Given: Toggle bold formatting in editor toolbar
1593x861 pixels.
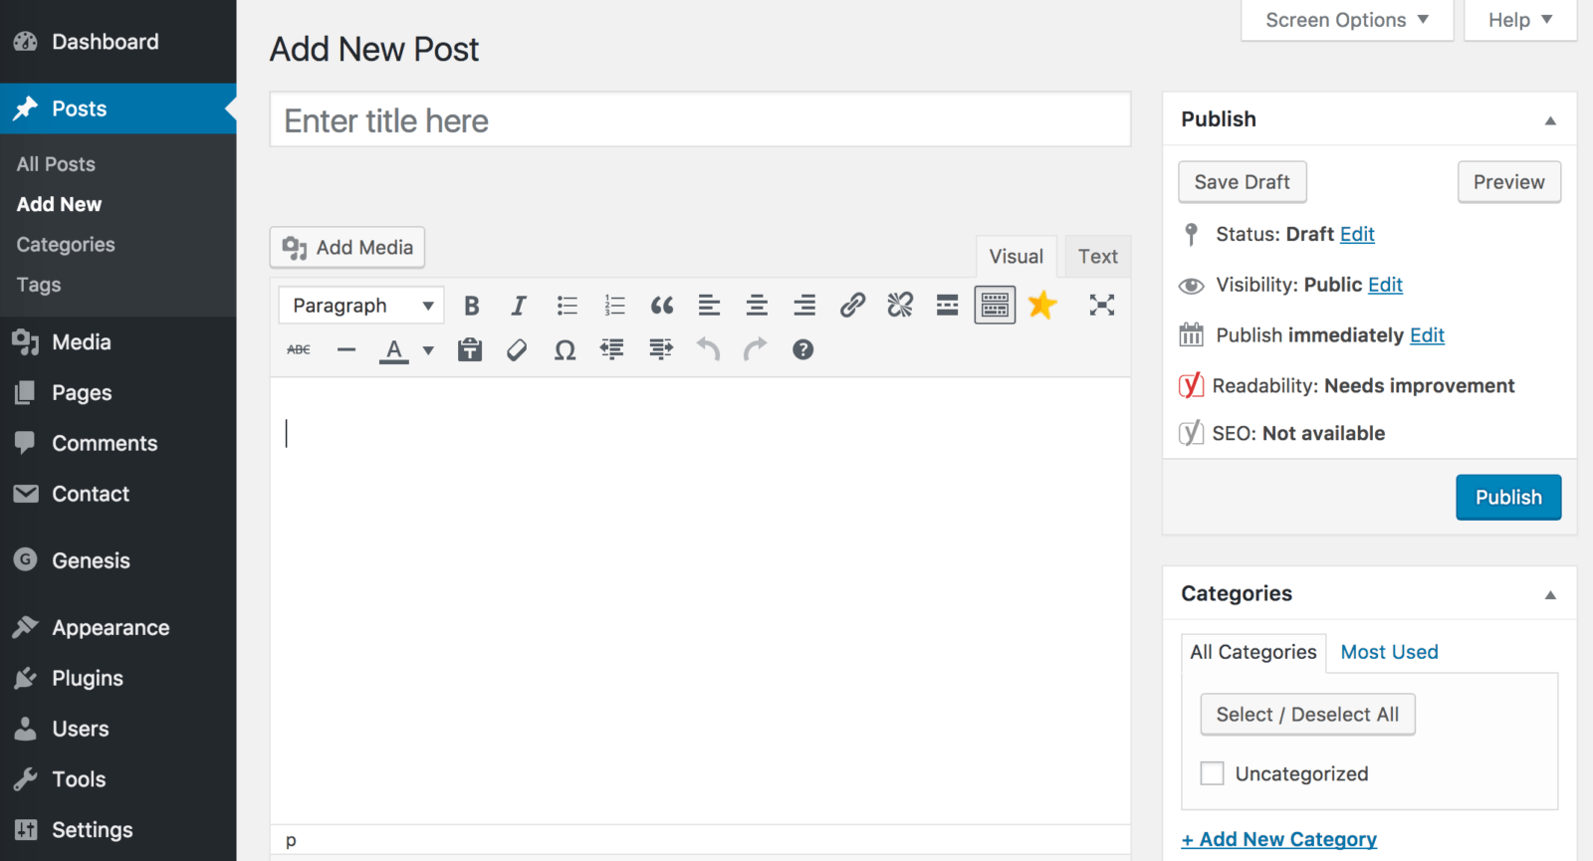Looking at the screenshot, I should 472,306.
